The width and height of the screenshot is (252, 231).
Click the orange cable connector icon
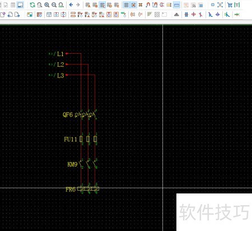(x=133, y=15)
